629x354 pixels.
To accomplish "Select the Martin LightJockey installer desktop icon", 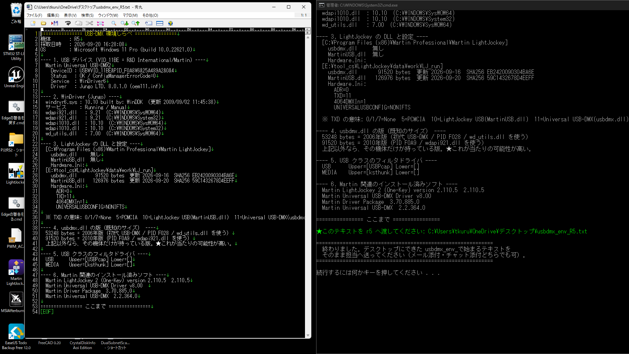I will point(16,273).
